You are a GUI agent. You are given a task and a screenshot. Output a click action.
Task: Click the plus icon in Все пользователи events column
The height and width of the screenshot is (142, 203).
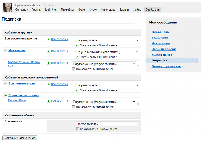click(x=48, y=84)
